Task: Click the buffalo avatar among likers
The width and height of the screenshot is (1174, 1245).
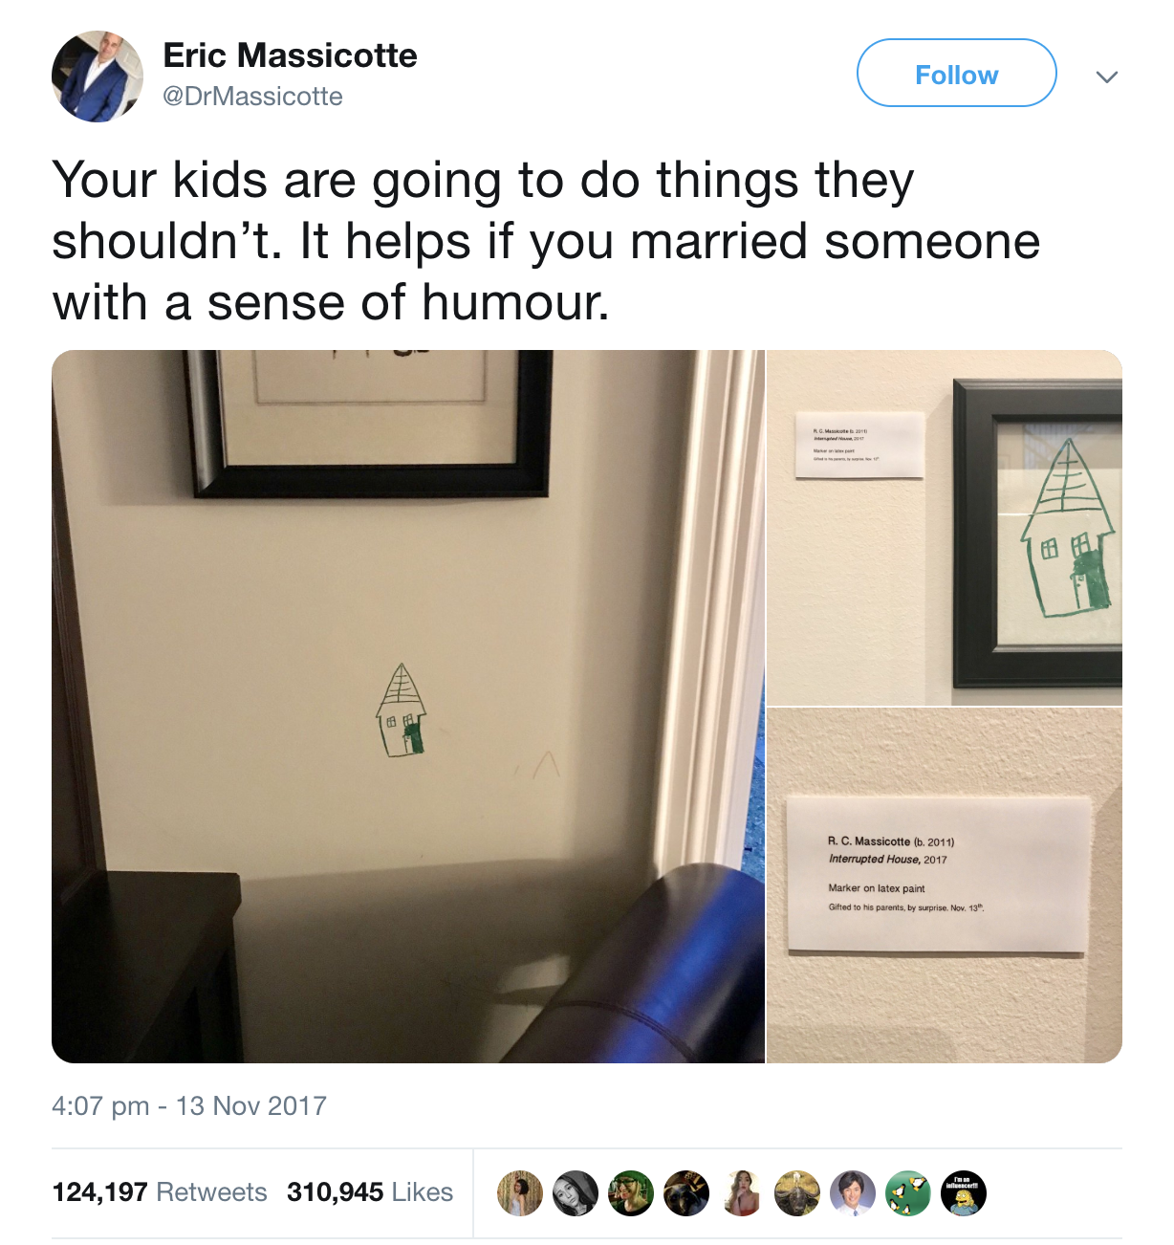Action: (x=797, y=1192)
